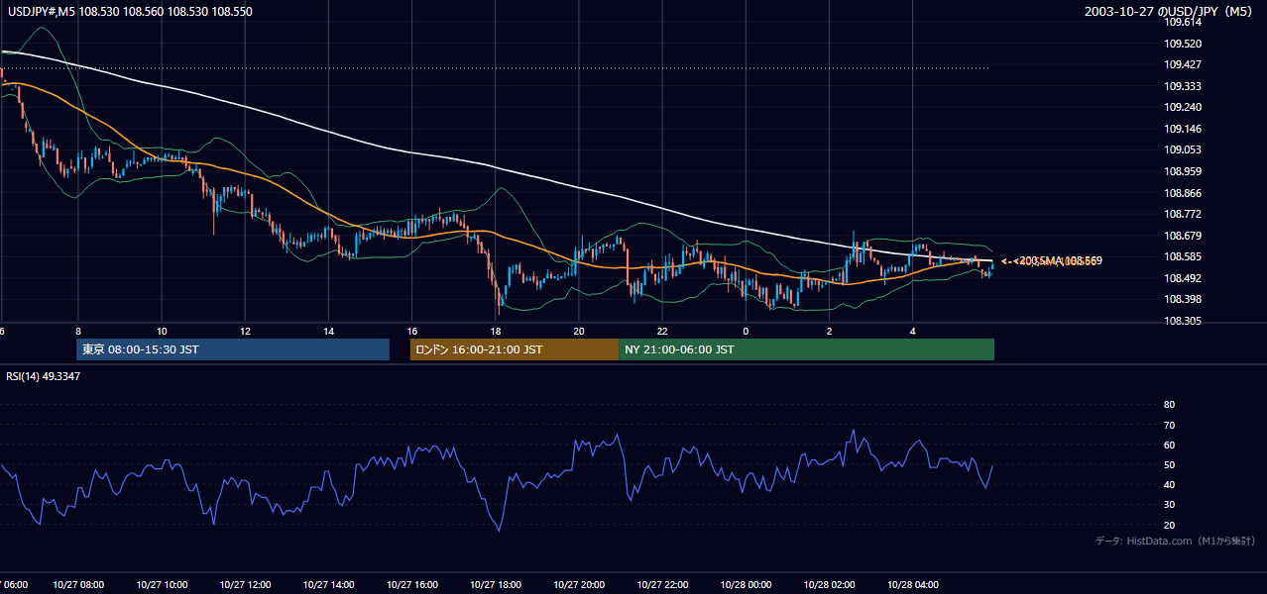
Task: Click the 10/27 12:00 date label
Action: [245, 585]
